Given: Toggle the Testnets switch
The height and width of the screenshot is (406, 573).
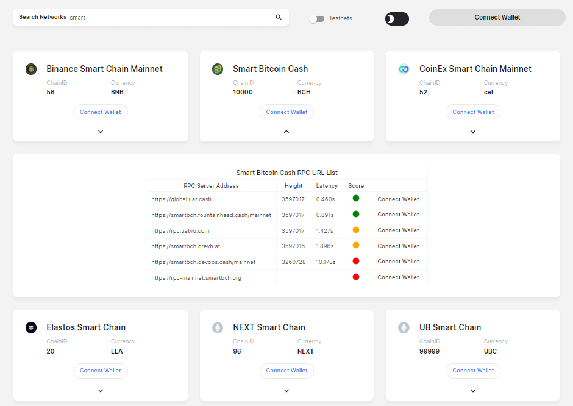Looking at the screenshot, I should click(x=316, y=19).
